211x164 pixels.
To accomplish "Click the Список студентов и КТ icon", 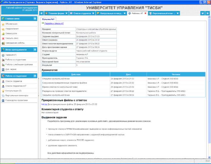I will 3,86.
